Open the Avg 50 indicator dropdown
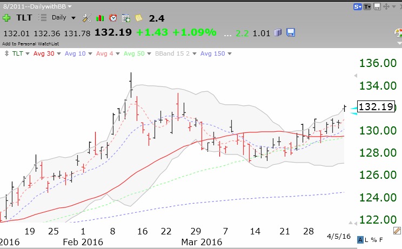Viewport: 402px width, 249px height. [149, 54]
